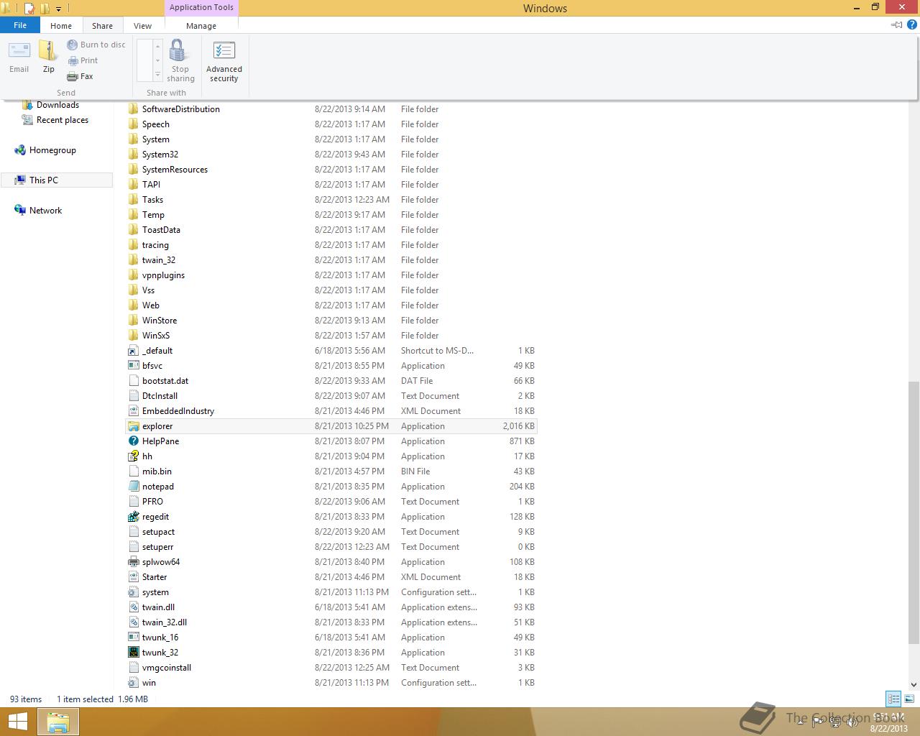Click the Fax icon in the ribbon
Viewport: 920px width, 736px height.
coord(73,76)
